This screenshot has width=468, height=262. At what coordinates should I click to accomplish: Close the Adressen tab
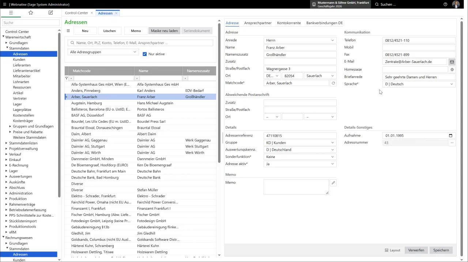116,13
